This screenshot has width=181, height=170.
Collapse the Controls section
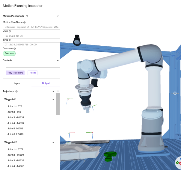58,60
